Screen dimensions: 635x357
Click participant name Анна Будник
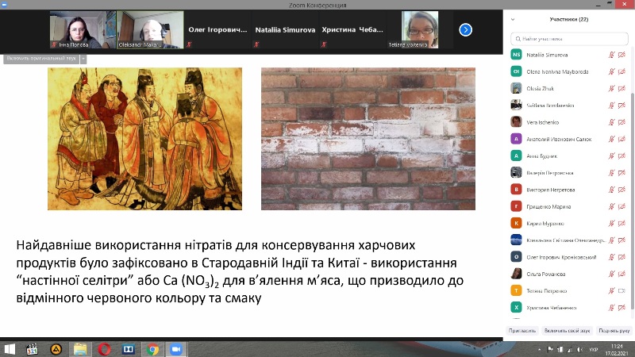[541, 155]
